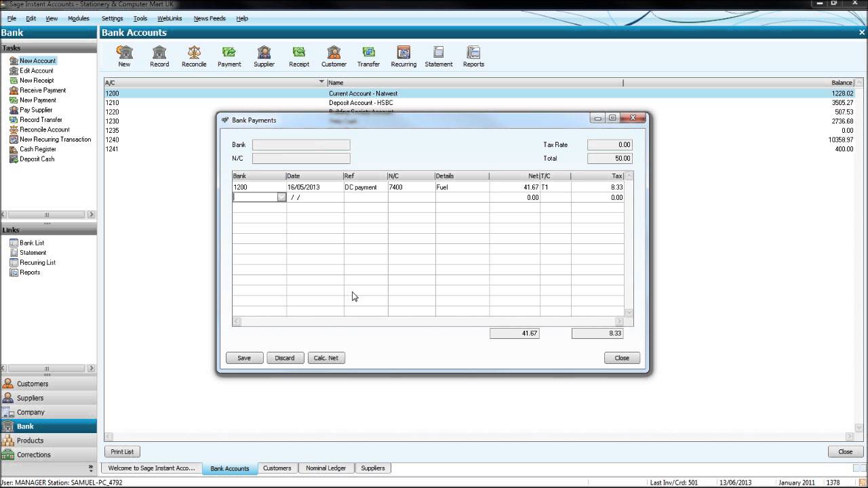
Task: Open Corrections module in navigation bar
Action: click(48, 455)
